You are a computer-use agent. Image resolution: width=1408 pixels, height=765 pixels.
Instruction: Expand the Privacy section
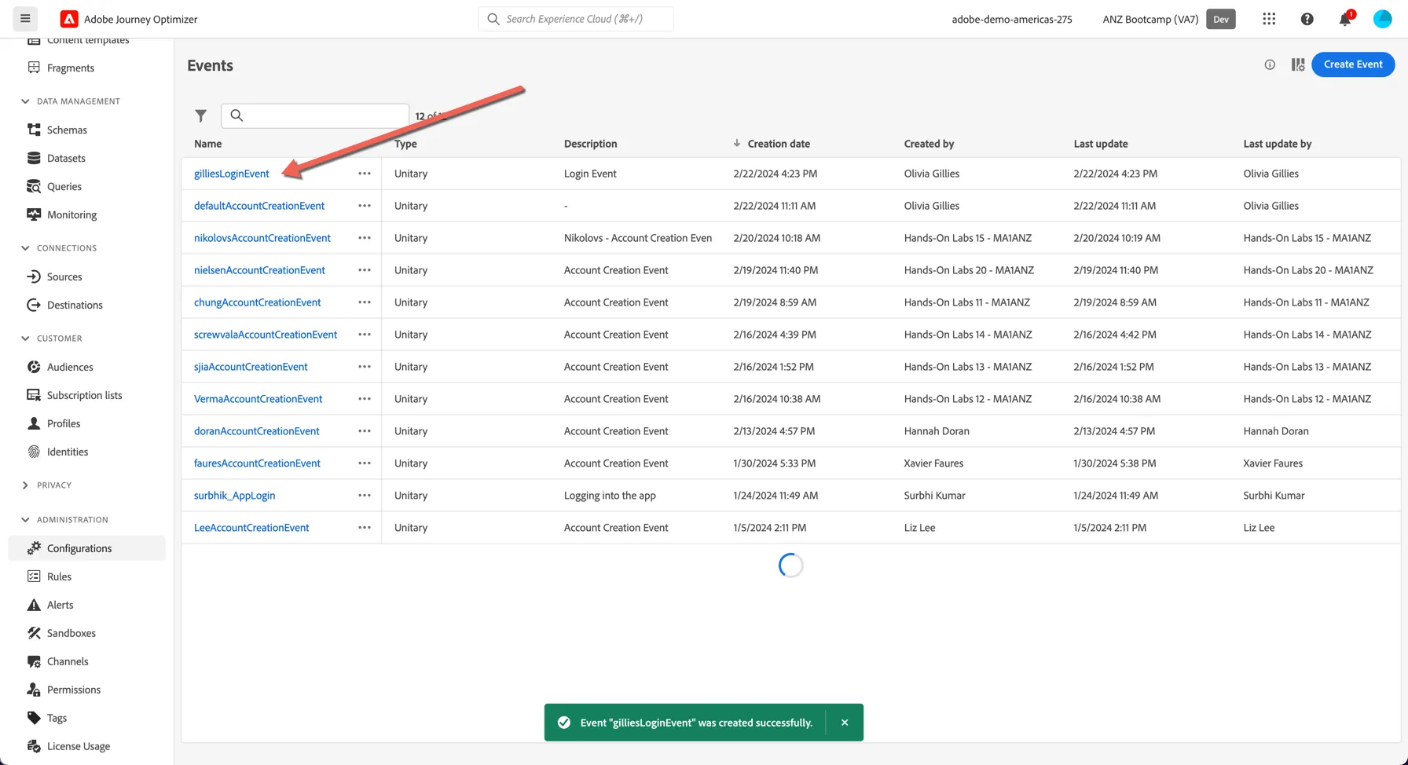(25, 485)
